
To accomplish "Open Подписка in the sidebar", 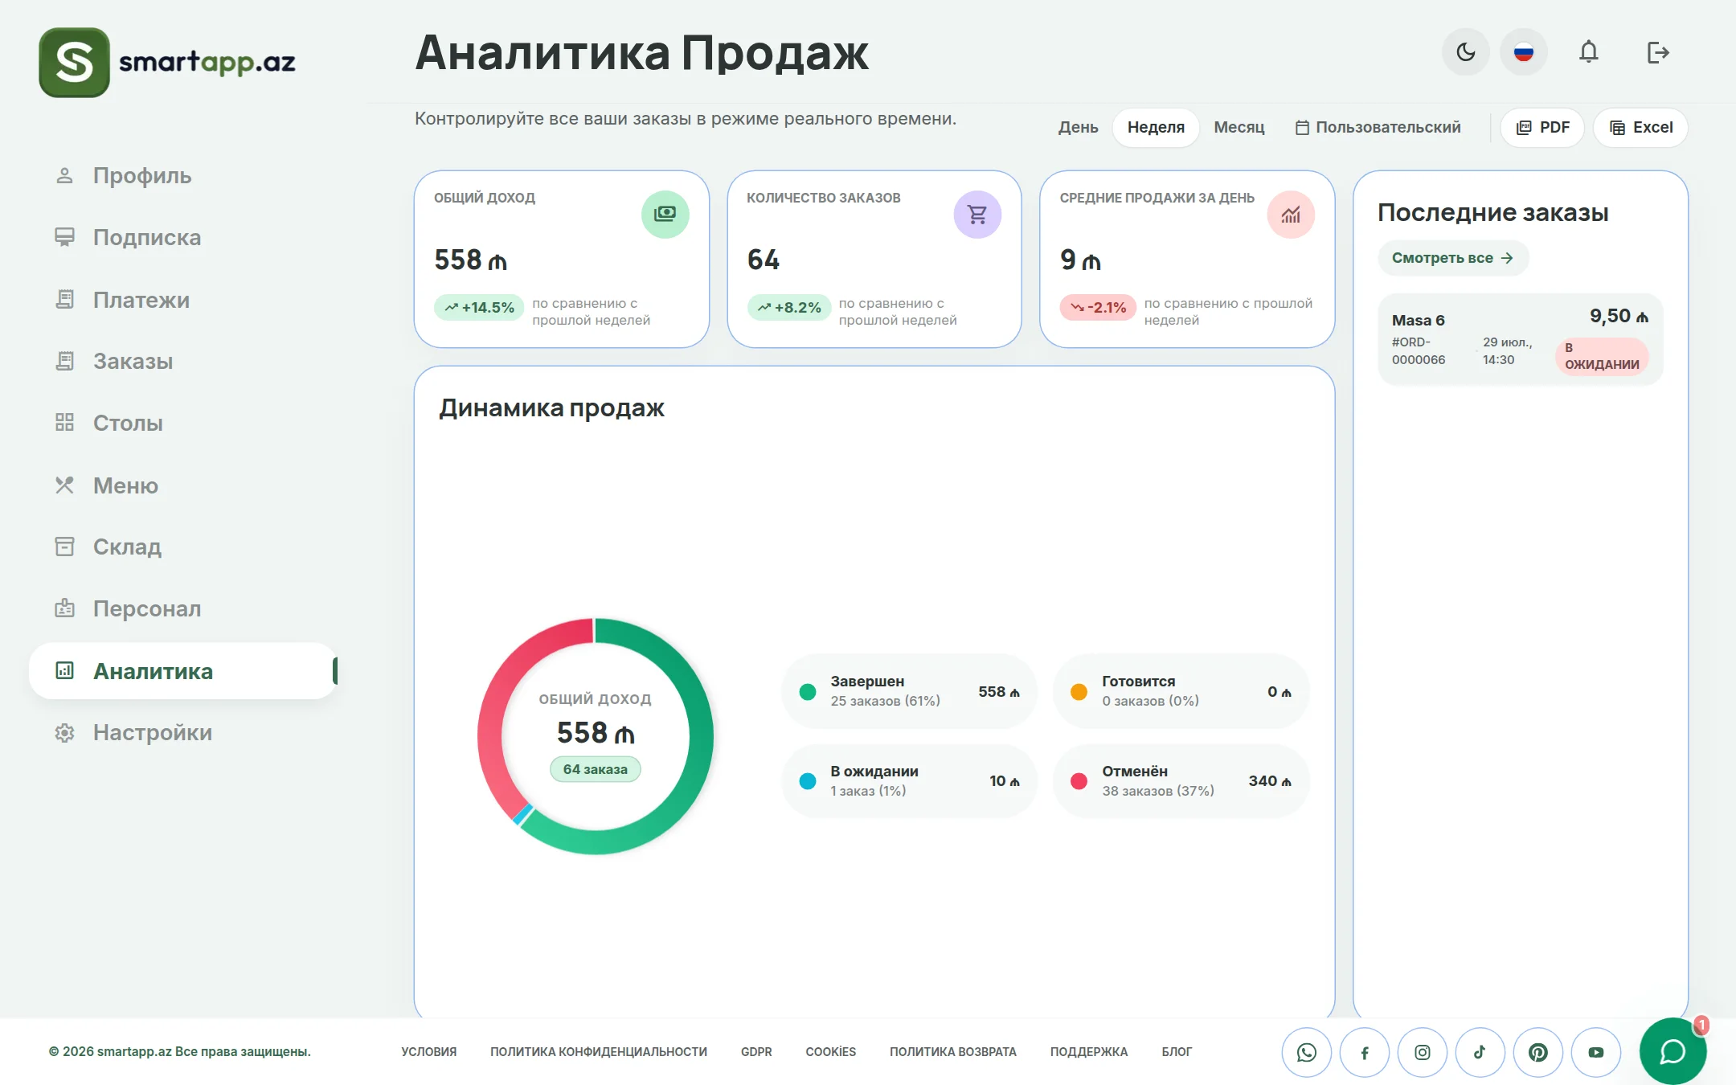I will [183, 237].
